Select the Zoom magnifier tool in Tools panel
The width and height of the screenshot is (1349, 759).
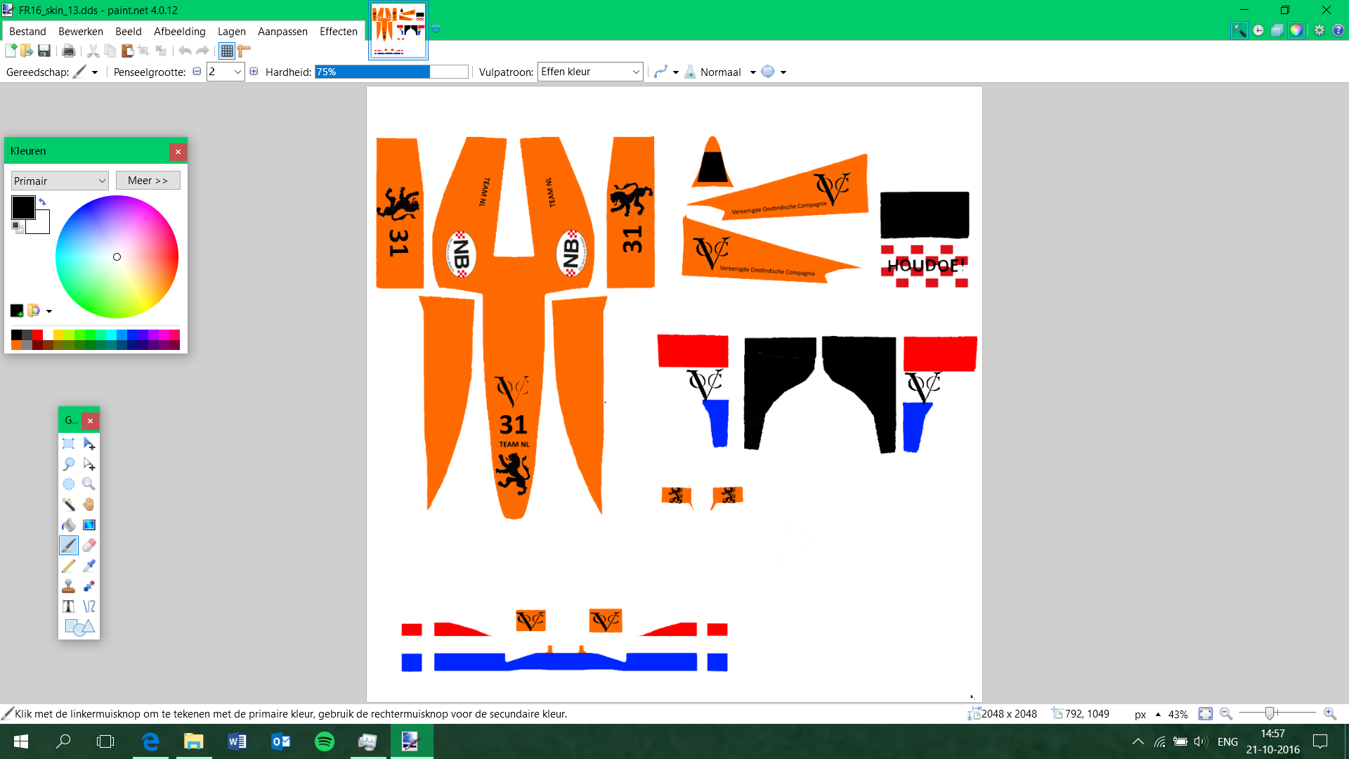tap(89, 484)
